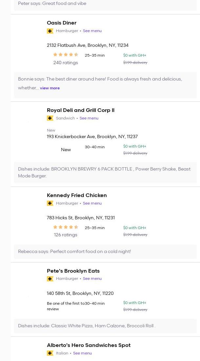
Task: Click the GH+ badge under Pete's Brooklyn Eats
Action: pos(50,279)
